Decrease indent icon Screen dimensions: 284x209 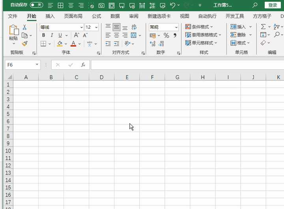click(108, 44)
